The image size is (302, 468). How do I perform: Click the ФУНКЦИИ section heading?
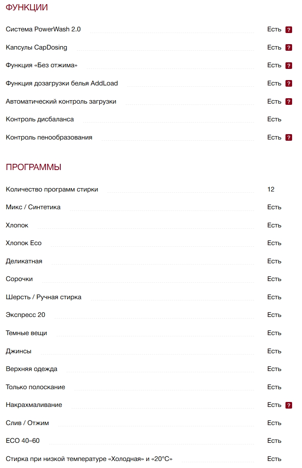pos(27,7)
